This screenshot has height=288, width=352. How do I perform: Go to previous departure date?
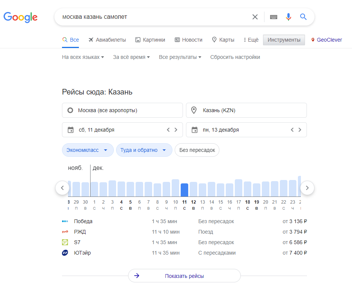pyautogui.click(x=168, y=130)
